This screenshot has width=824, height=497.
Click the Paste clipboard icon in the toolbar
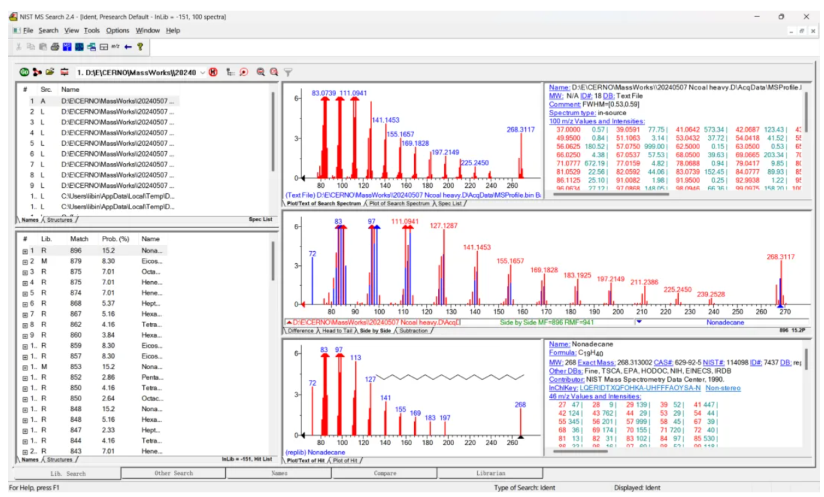pyautogui.click(x=43, y=47)
